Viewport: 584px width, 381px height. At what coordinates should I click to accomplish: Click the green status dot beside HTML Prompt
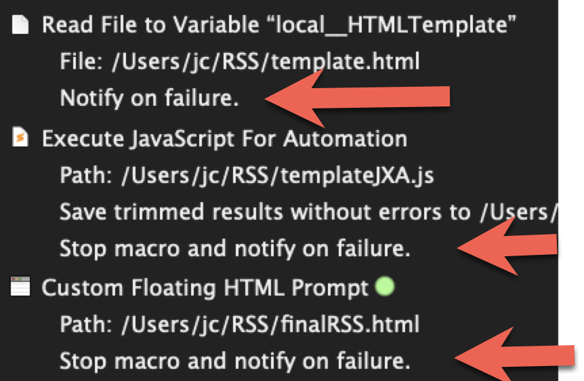point(384,287)
